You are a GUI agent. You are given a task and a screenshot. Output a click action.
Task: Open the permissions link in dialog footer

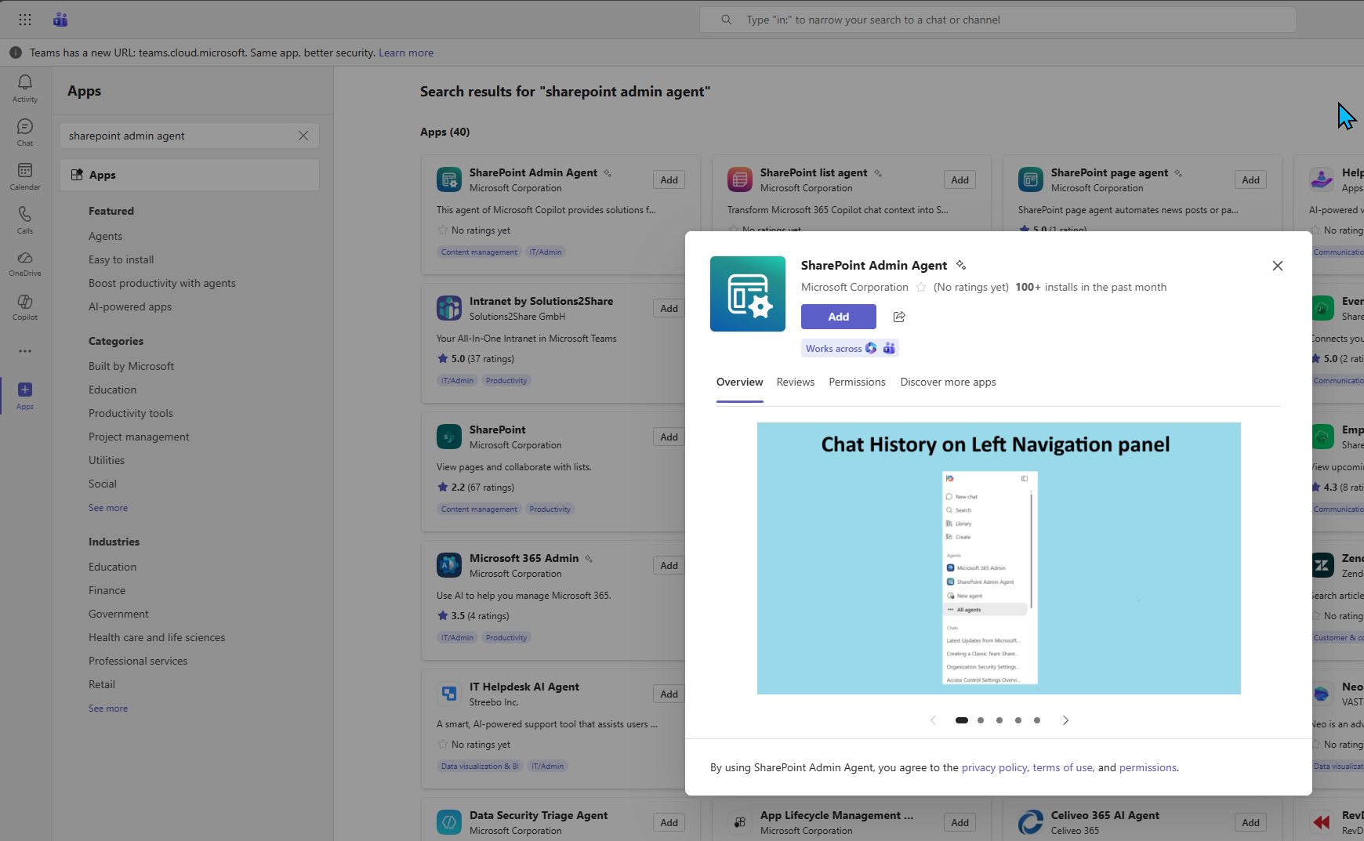pyautogui.click(x=1148, y=767)
